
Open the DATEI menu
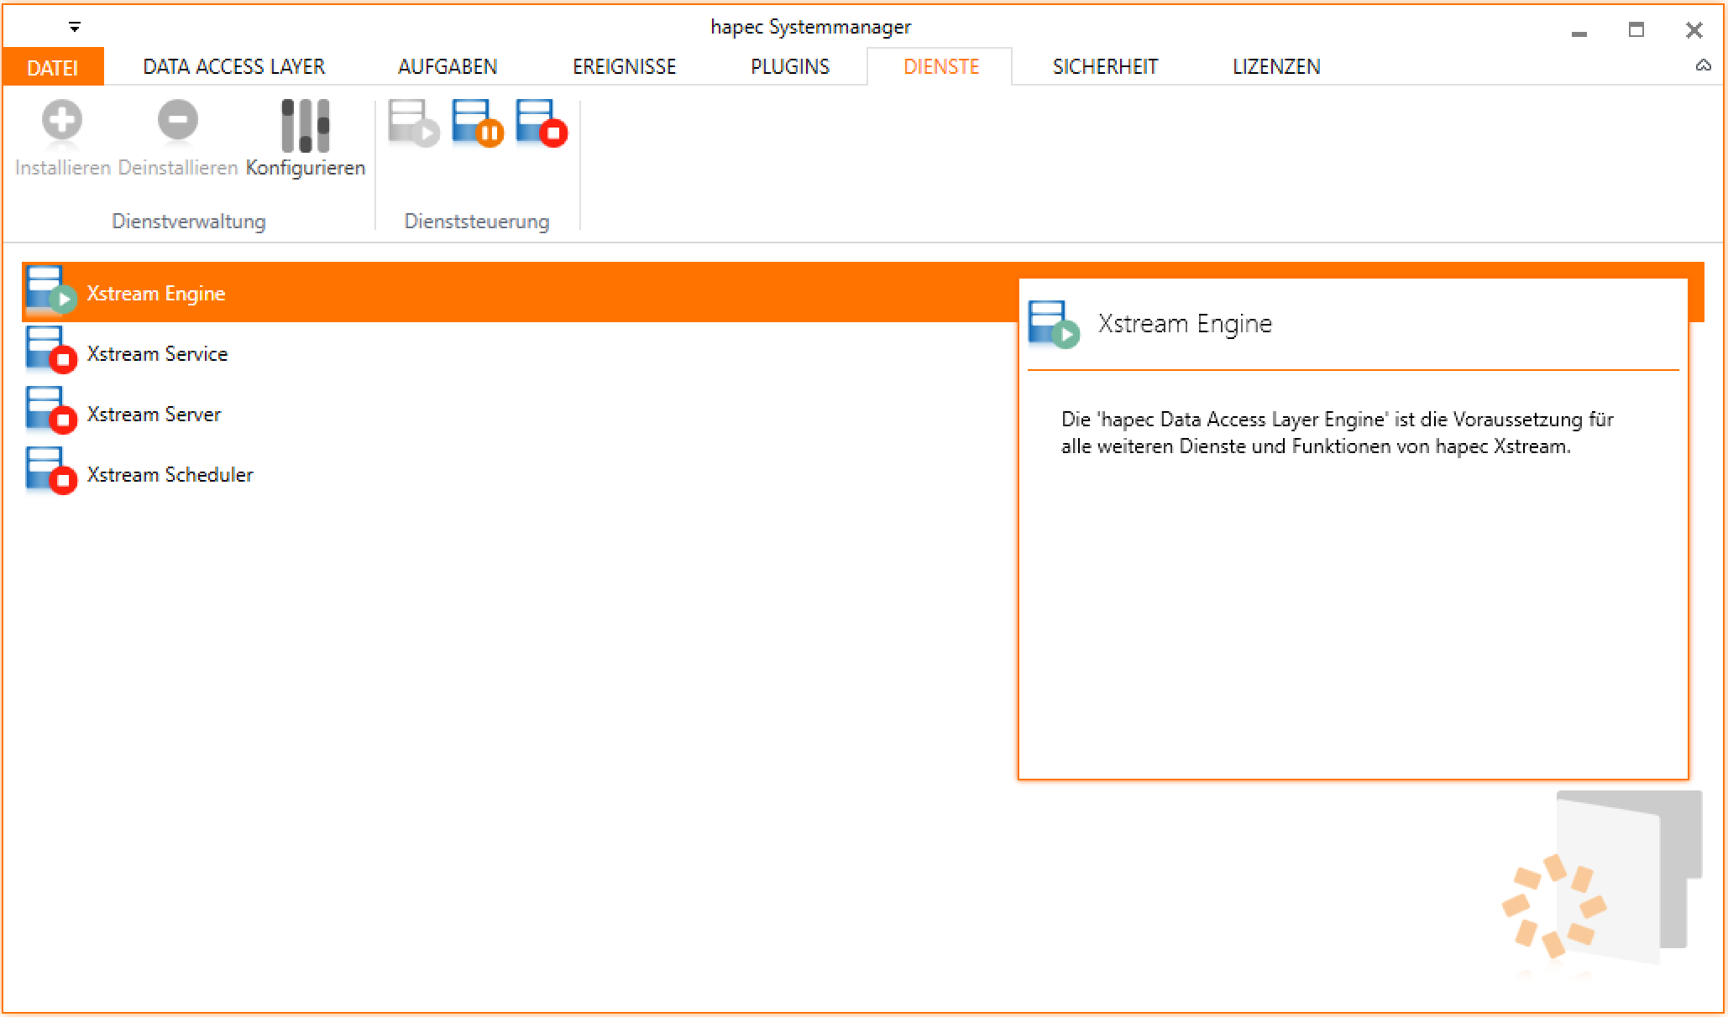coord(52,67)
